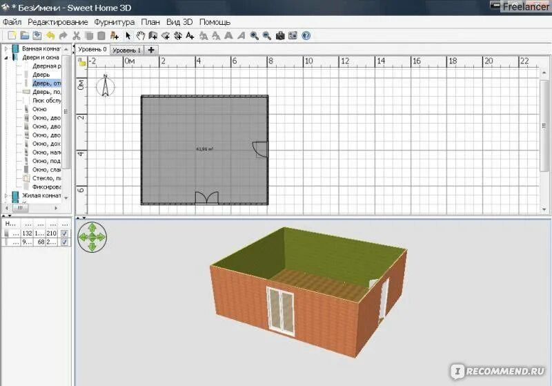Click the catalog scroll down arrow
The image size is (552, 386).
pos(66,198)
